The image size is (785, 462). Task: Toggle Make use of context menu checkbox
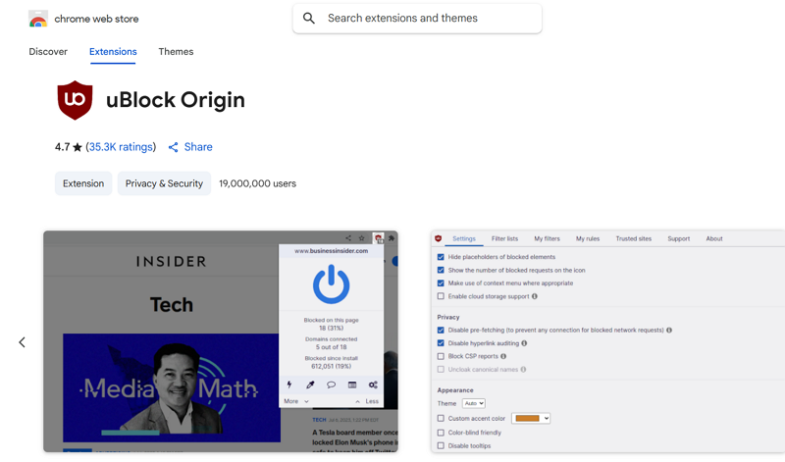pos(441,283)
